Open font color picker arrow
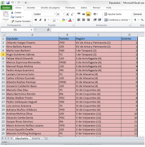Viewport: 145px width, 147px height. (x=73, y=20)
